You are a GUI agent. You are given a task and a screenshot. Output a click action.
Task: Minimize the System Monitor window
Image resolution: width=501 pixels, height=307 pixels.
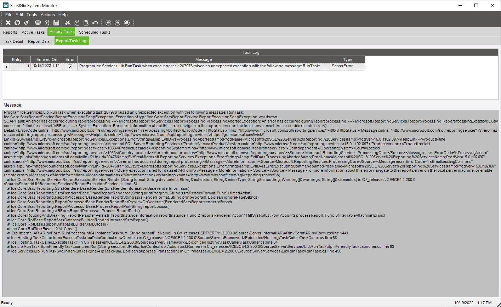(460, 5)
